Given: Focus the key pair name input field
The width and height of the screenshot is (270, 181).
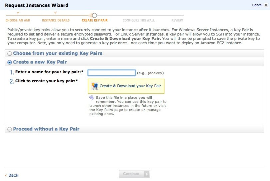Looking at the screenshot, I should click(112, 73).
